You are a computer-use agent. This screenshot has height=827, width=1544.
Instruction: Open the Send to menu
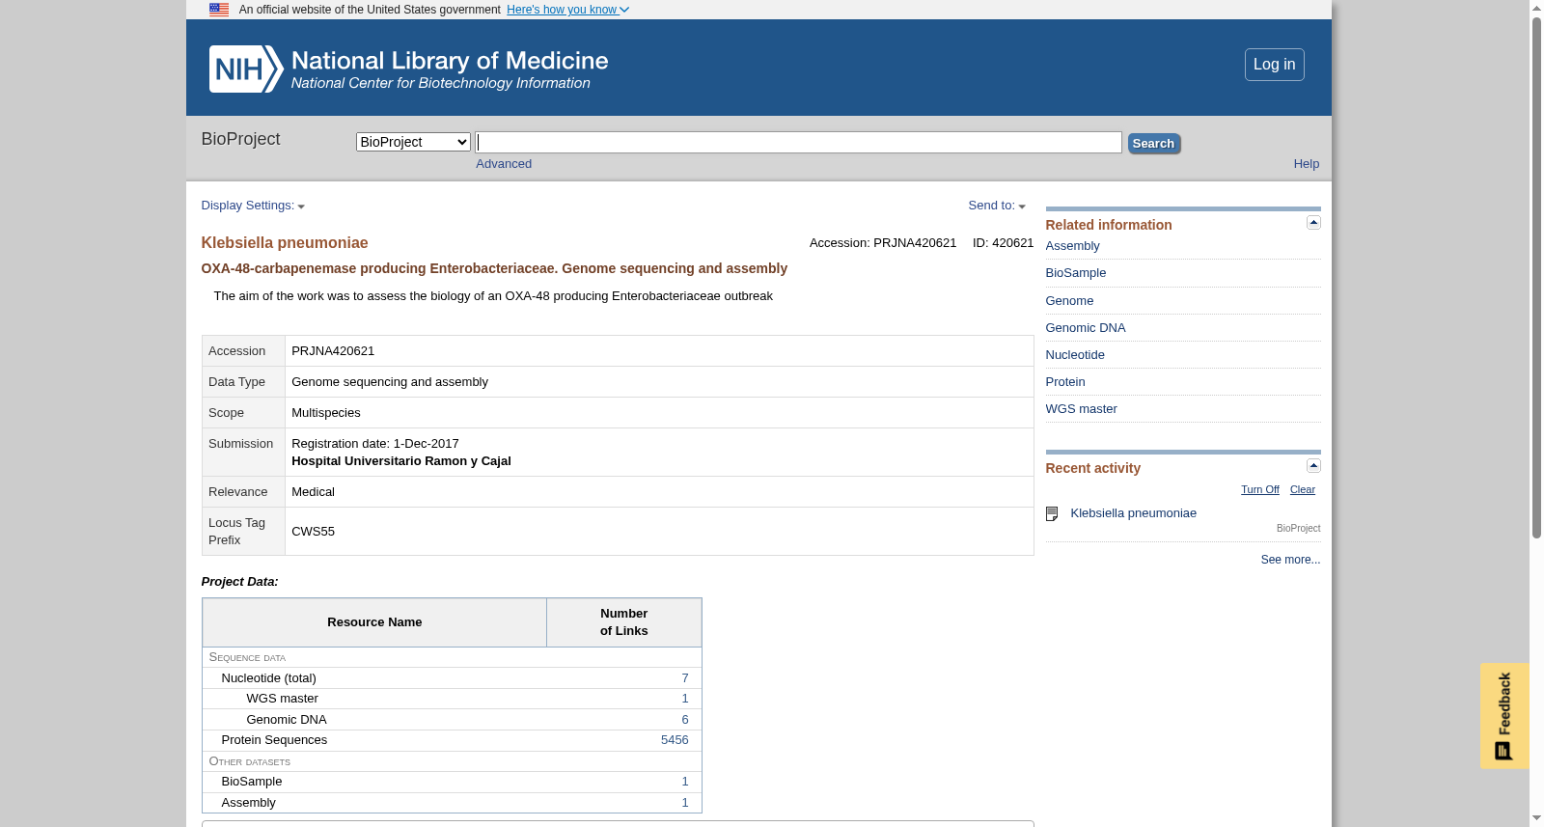click(997, 206)
